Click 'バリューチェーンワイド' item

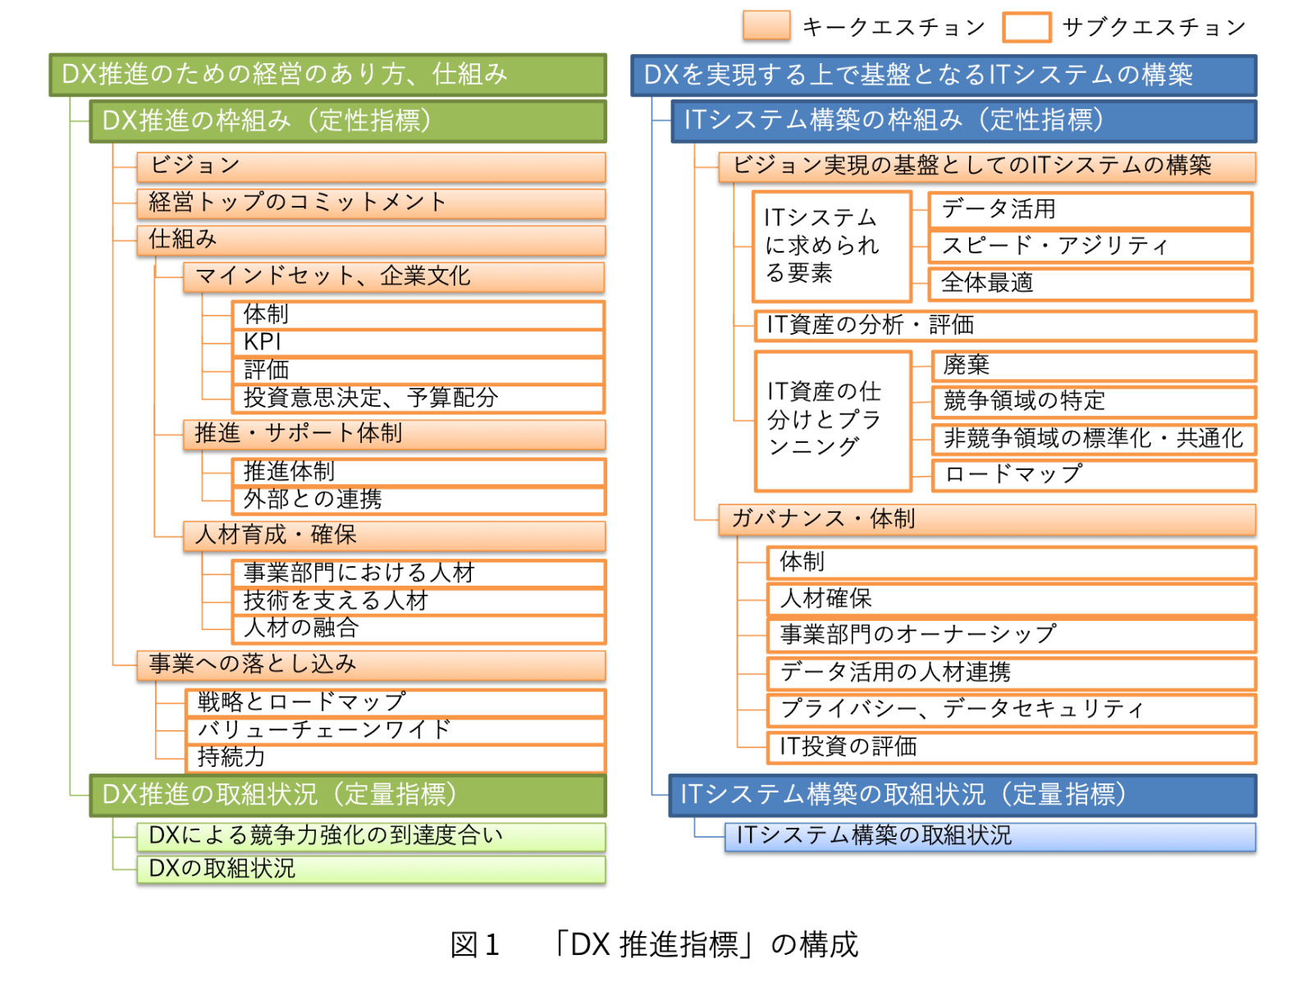(395, 731)
